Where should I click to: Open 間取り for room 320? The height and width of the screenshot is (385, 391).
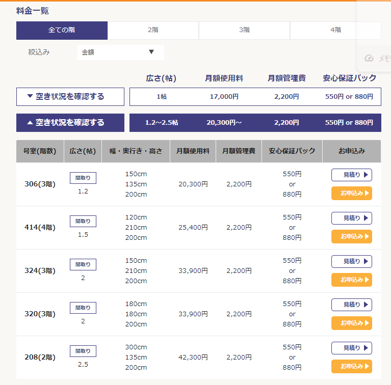pos(83,308)
